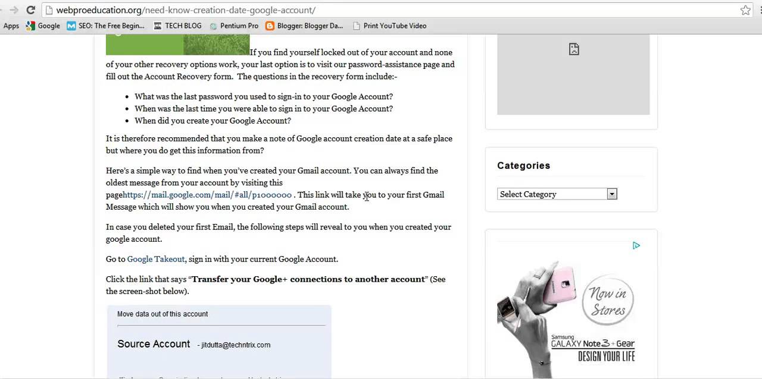The height and width of the screenshot is (379, 762).
Task: Click the Move data out screenshot image
Action: pos(218,342)
